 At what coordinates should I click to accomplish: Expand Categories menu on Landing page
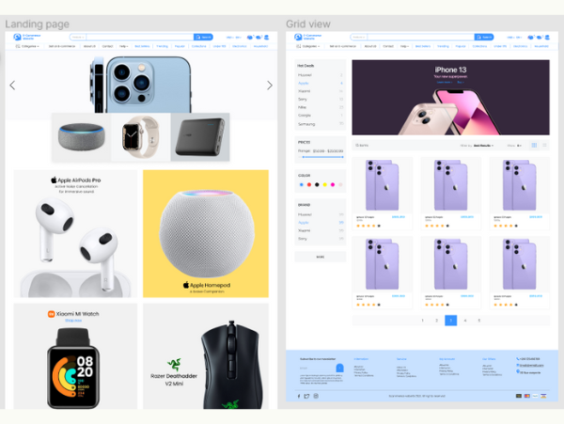pyautogui.click(x=27, y=46)
